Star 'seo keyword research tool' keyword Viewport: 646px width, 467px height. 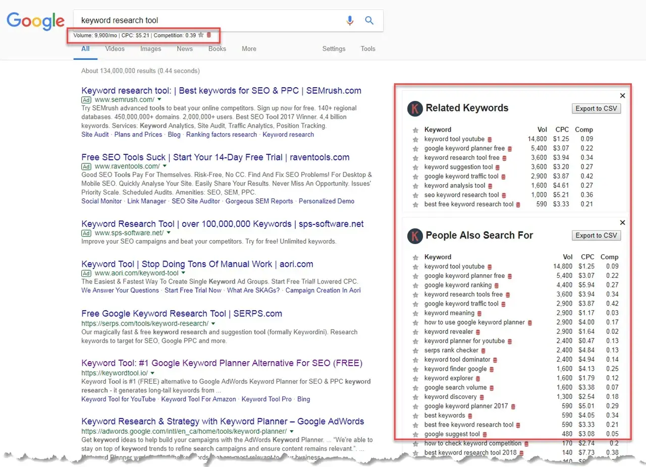pos(415,195)
